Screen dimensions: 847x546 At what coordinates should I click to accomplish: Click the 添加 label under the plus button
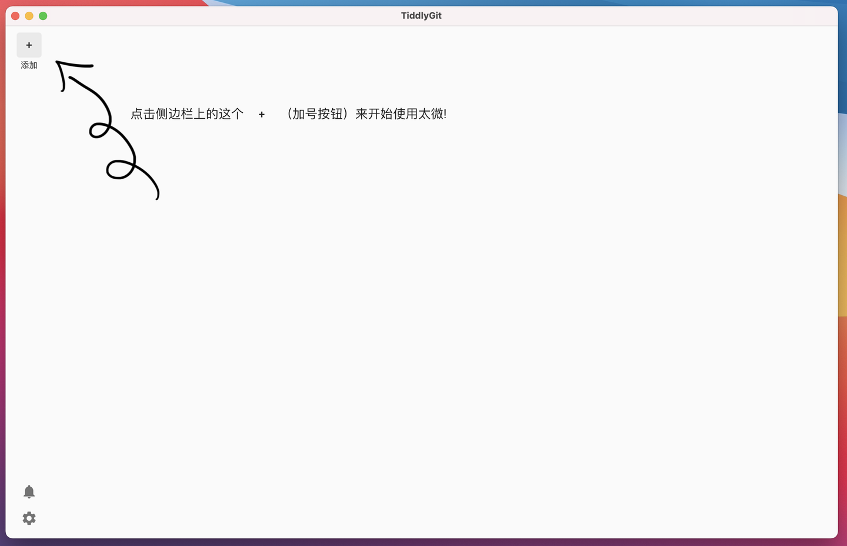click(29, 65)
